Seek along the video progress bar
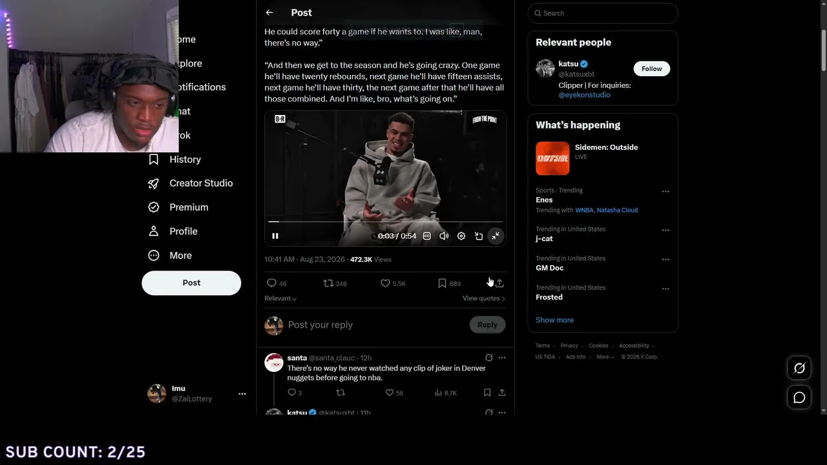The width and height of the screenshot is (827, 465). pos(385,222)
